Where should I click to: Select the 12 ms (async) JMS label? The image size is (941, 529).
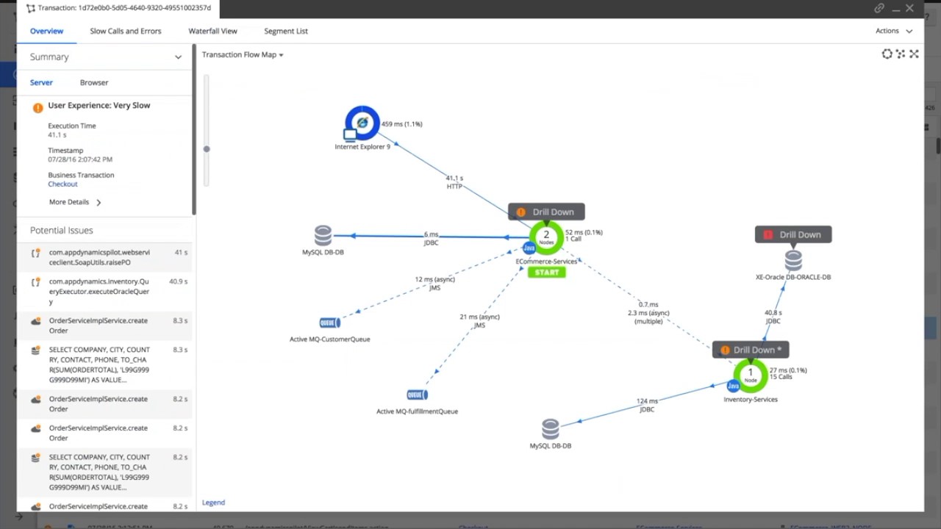pyautogui.click(x=434, y=284)
